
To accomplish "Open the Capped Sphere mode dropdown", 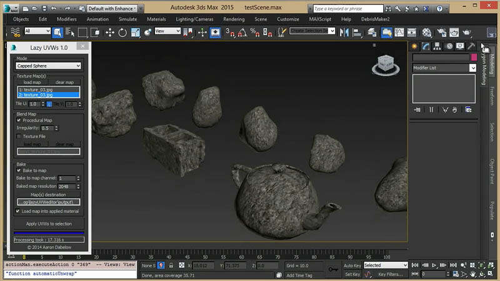I will click(x=49, y=66).
